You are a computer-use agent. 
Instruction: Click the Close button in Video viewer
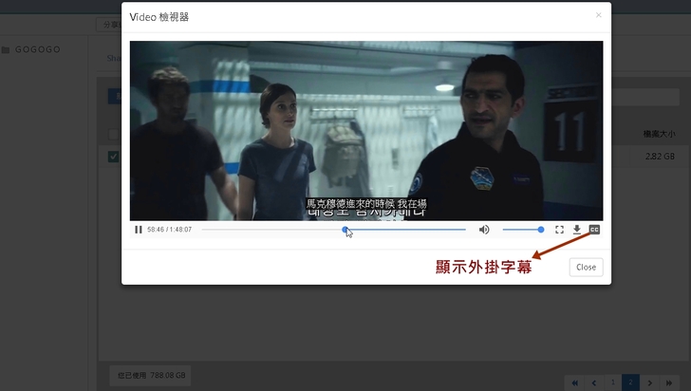click(x=586, y=267)
